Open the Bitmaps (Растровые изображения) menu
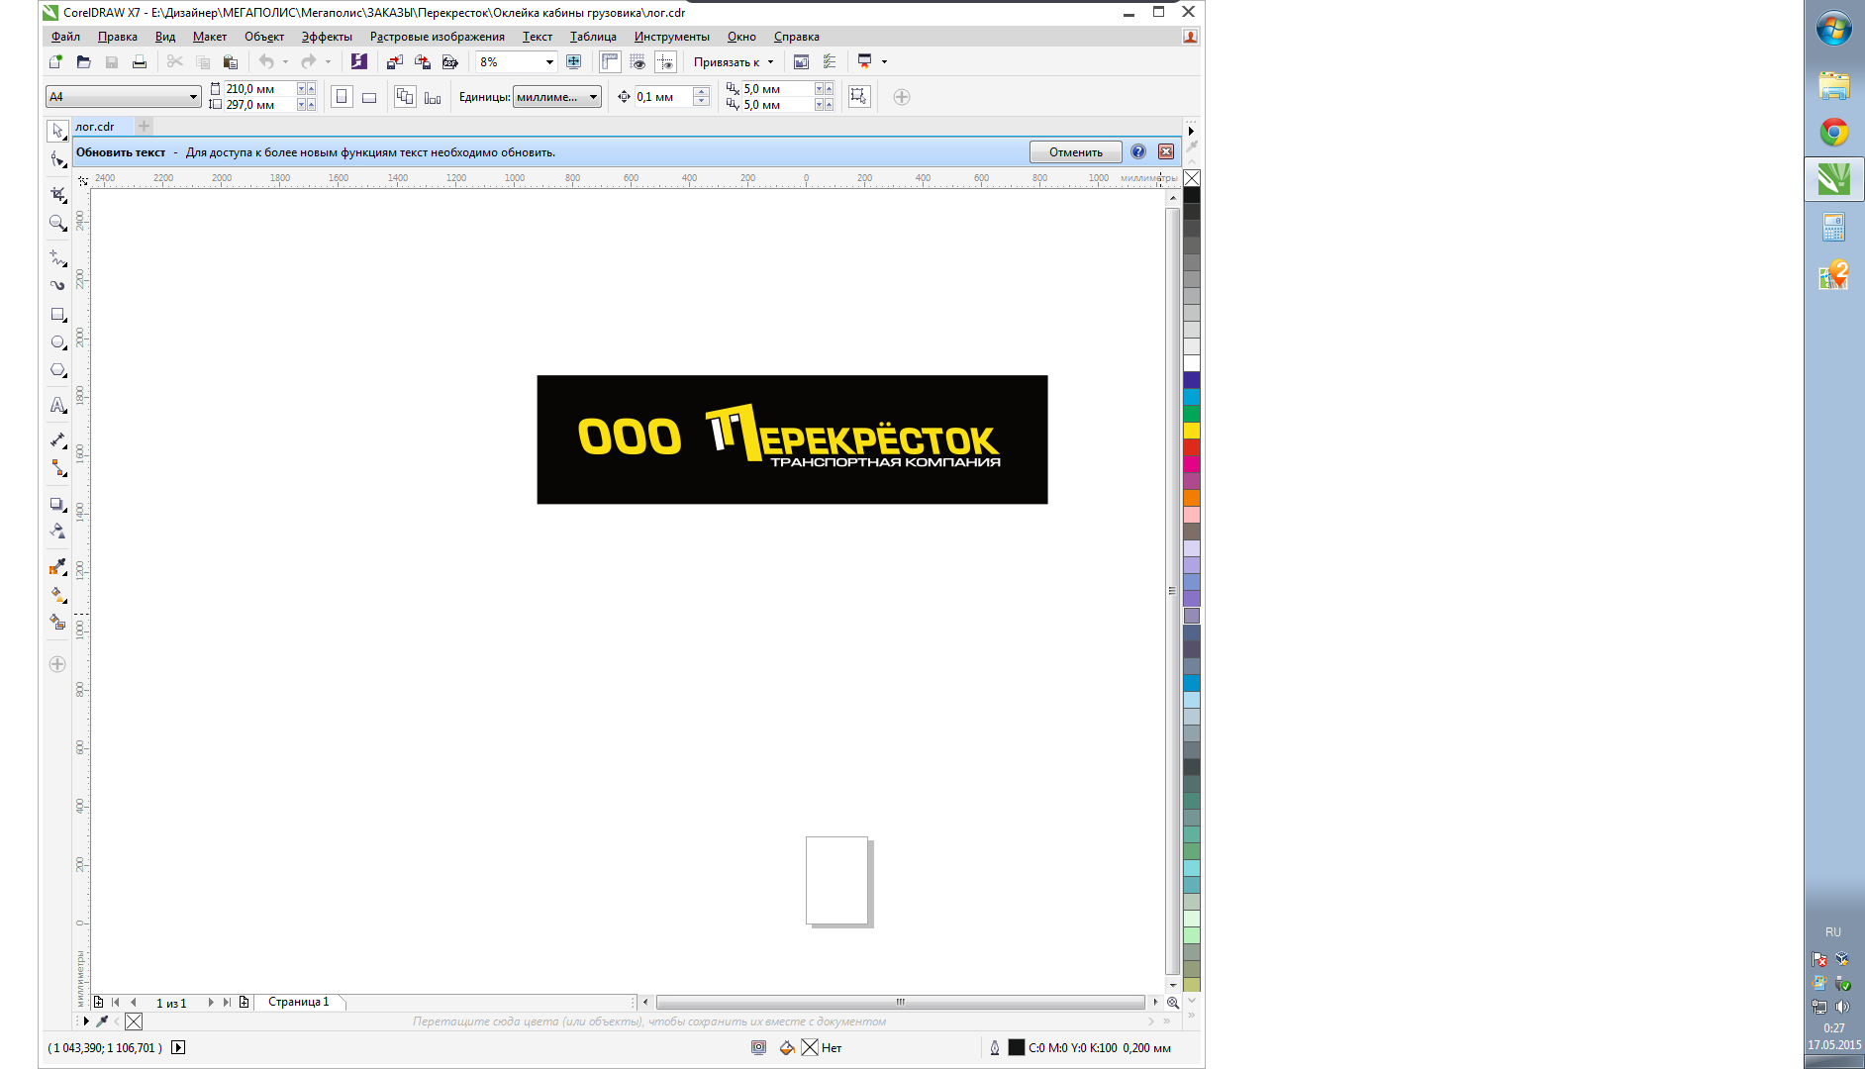This screenshot has width=1865, height=1069. click(437, 37)
